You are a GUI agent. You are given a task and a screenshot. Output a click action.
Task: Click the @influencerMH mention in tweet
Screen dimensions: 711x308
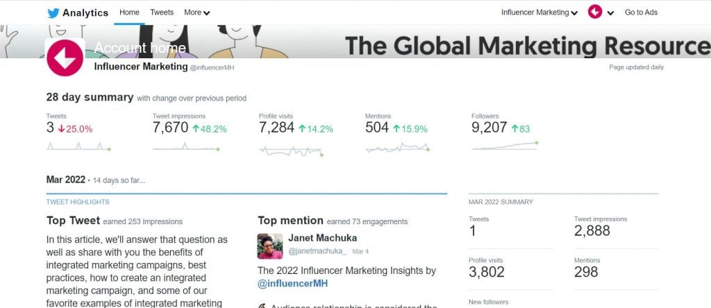(292, 284)
